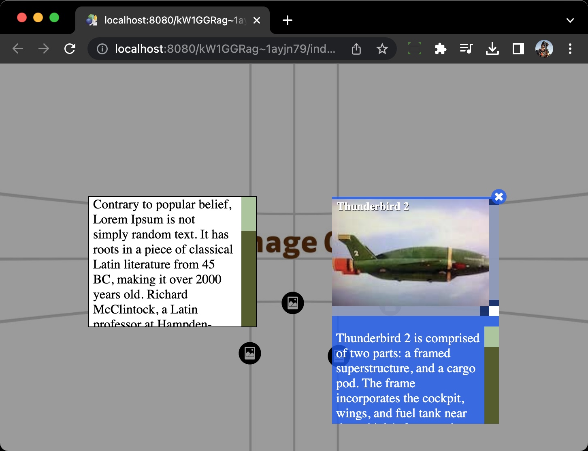Go forward in browser history
The image size is (588, 451).
click(x=44, y=49)
